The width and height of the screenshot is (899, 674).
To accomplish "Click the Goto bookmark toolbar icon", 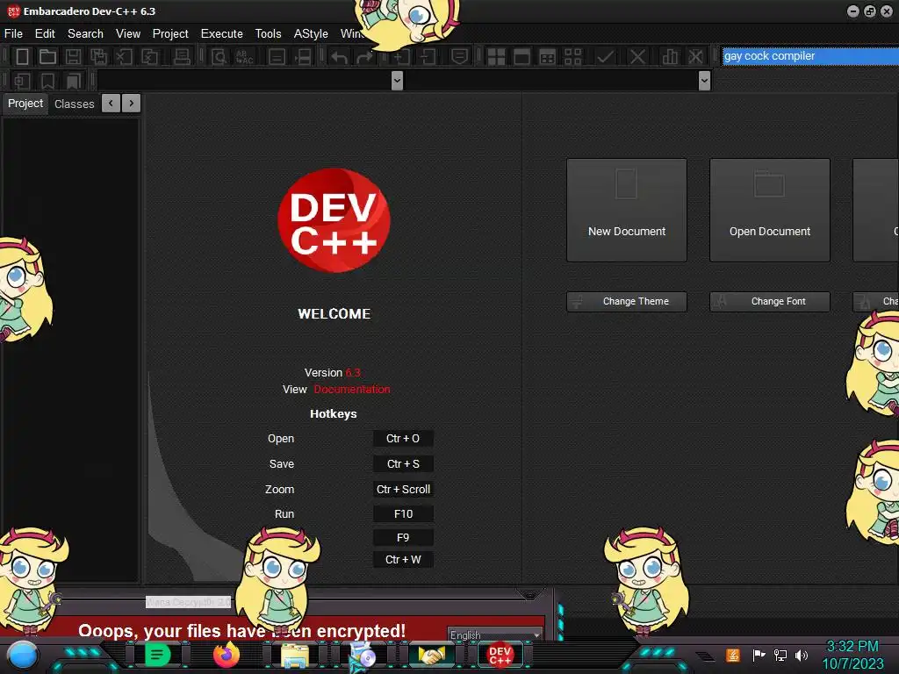I will tap(74, 81).
